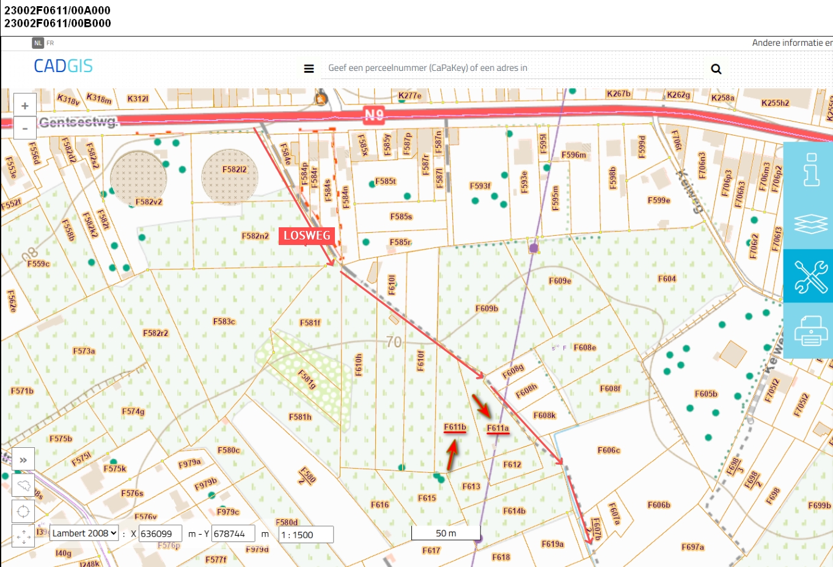
Task: Click parcel label F599e
Action: (659, 200)
